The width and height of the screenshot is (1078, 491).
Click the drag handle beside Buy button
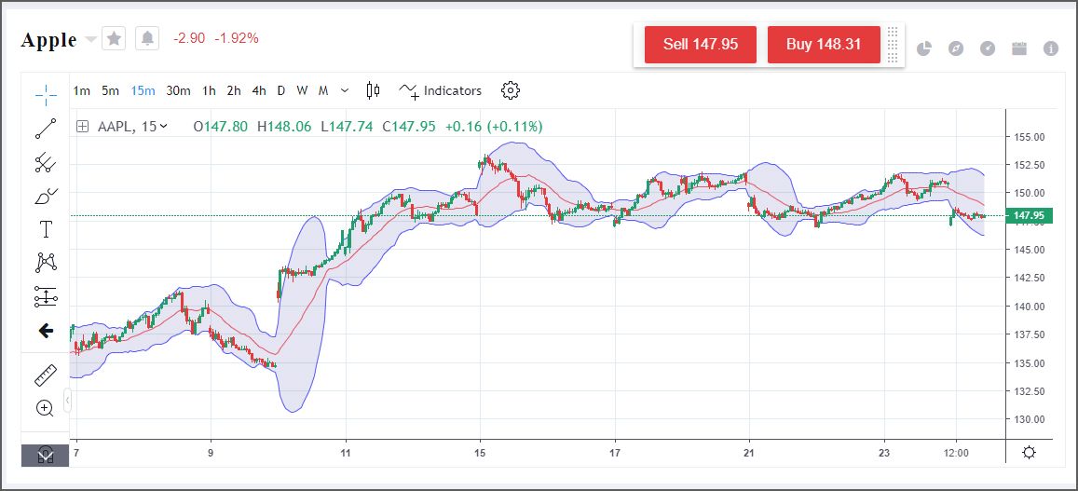[x=894, y=45]
